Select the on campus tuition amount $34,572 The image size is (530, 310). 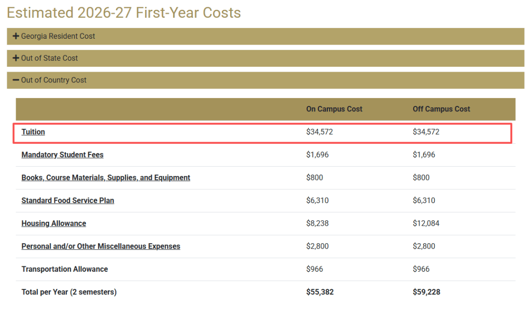(319, 132)
